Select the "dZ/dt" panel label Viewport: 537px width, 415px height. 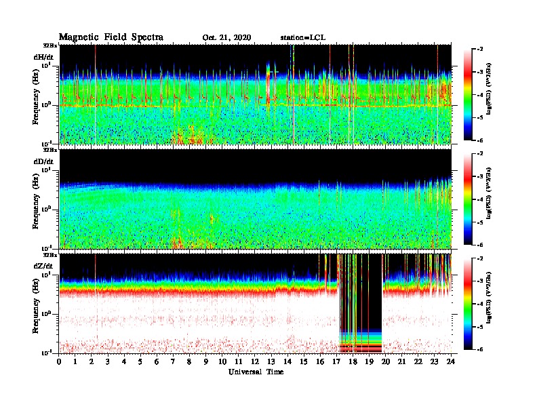[x=43, y=266]
